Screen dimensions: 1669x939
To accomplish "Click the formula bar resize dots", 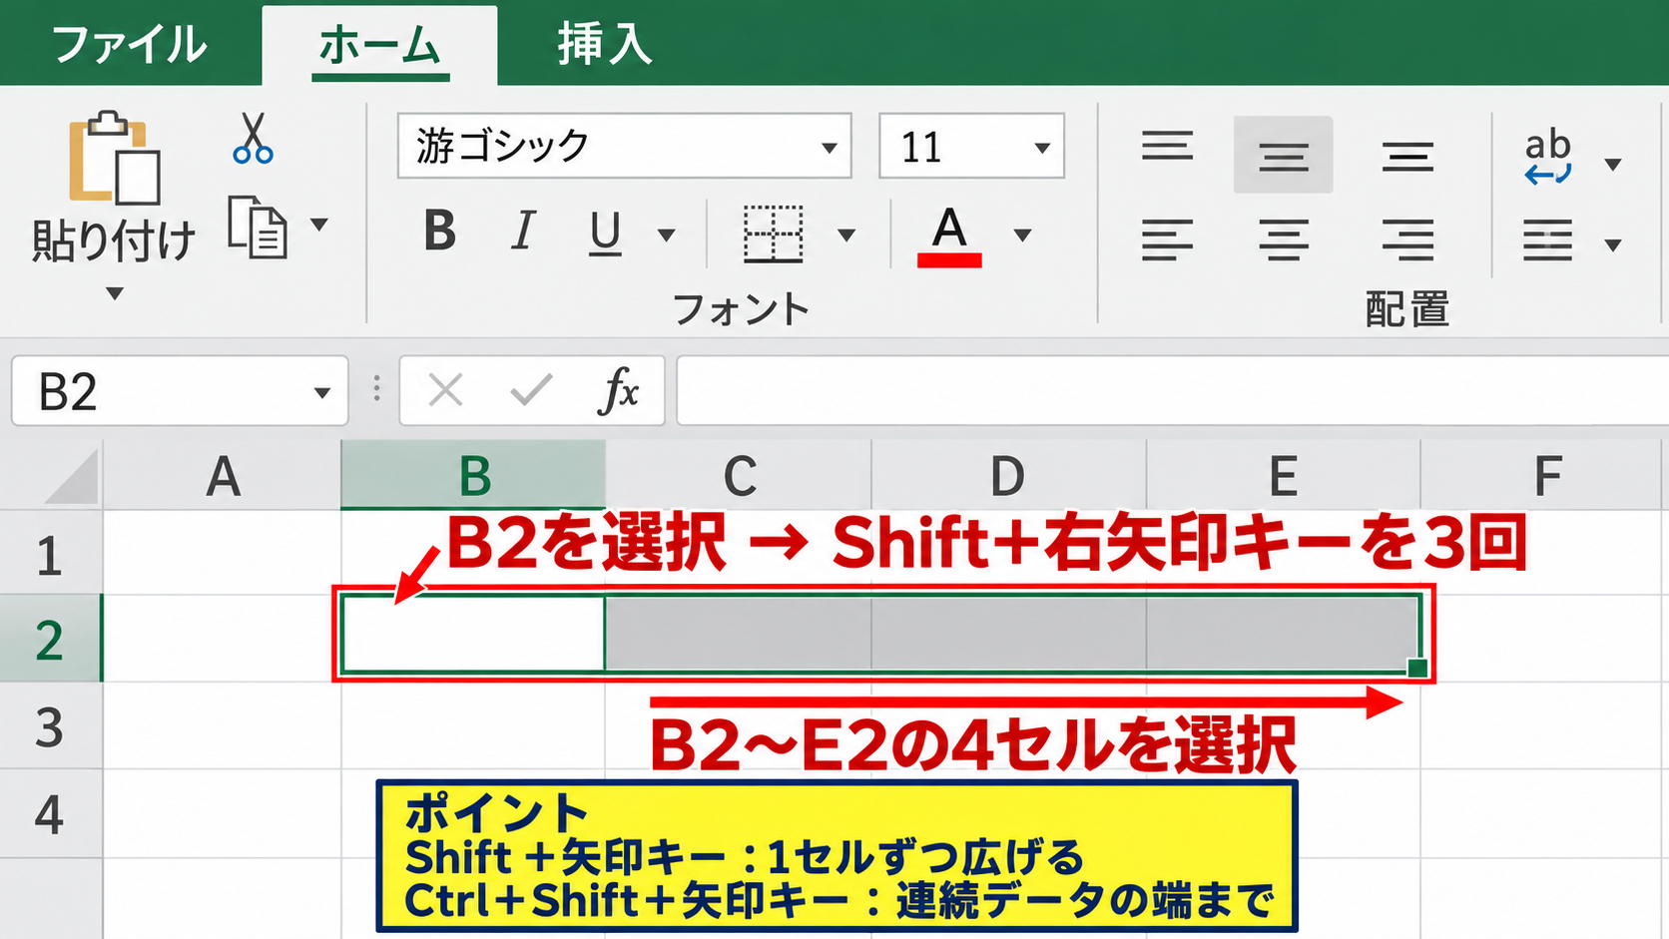I will 376,389.
